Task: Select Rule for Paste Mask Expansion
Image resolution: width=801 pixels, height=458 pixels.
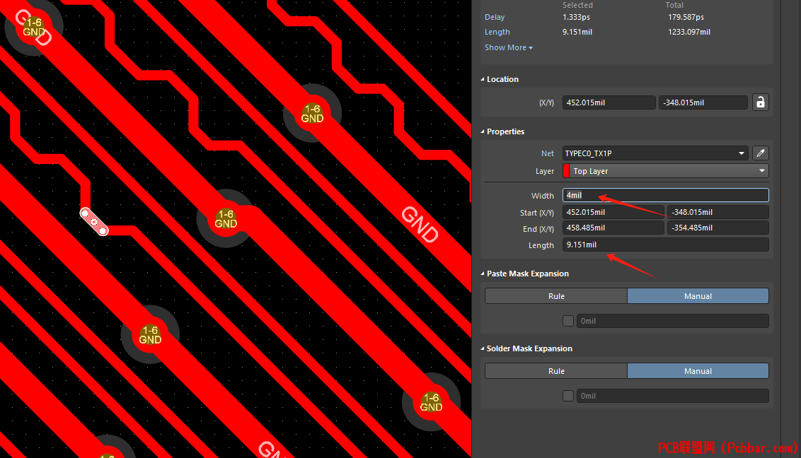Action: coord(556,296)
